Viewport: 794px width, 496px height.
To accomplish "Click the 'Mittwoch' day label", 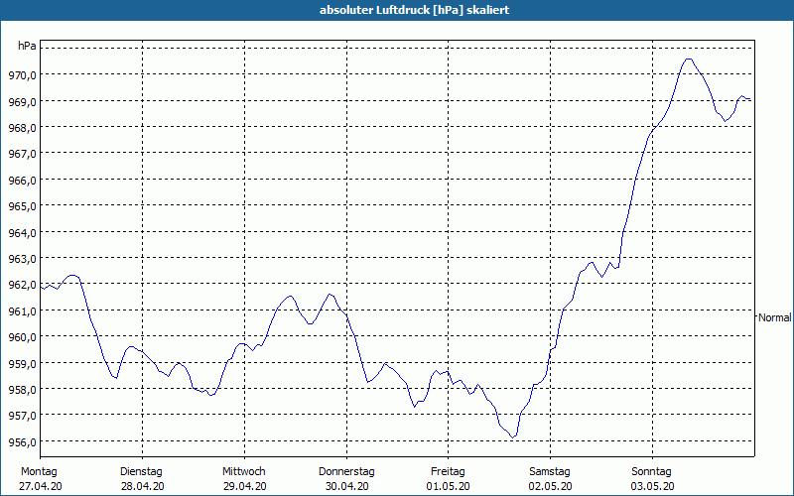I will click(243, 472).
